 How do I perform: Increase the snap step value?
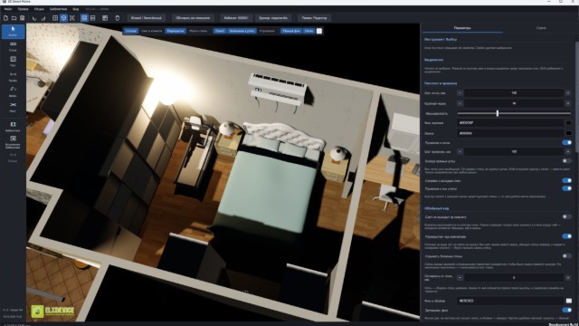pyautogui.click(x=568, y=151)
